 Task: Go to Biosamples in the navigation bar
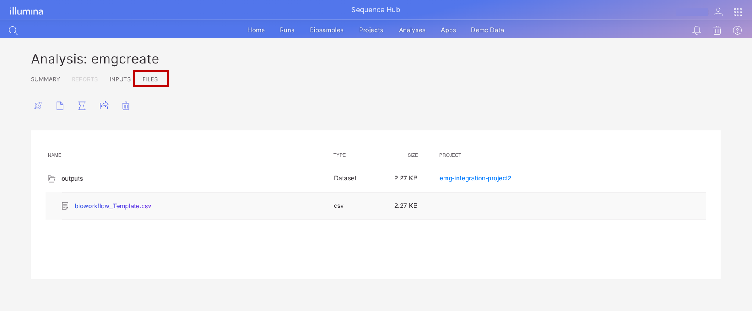coord(326,30)
